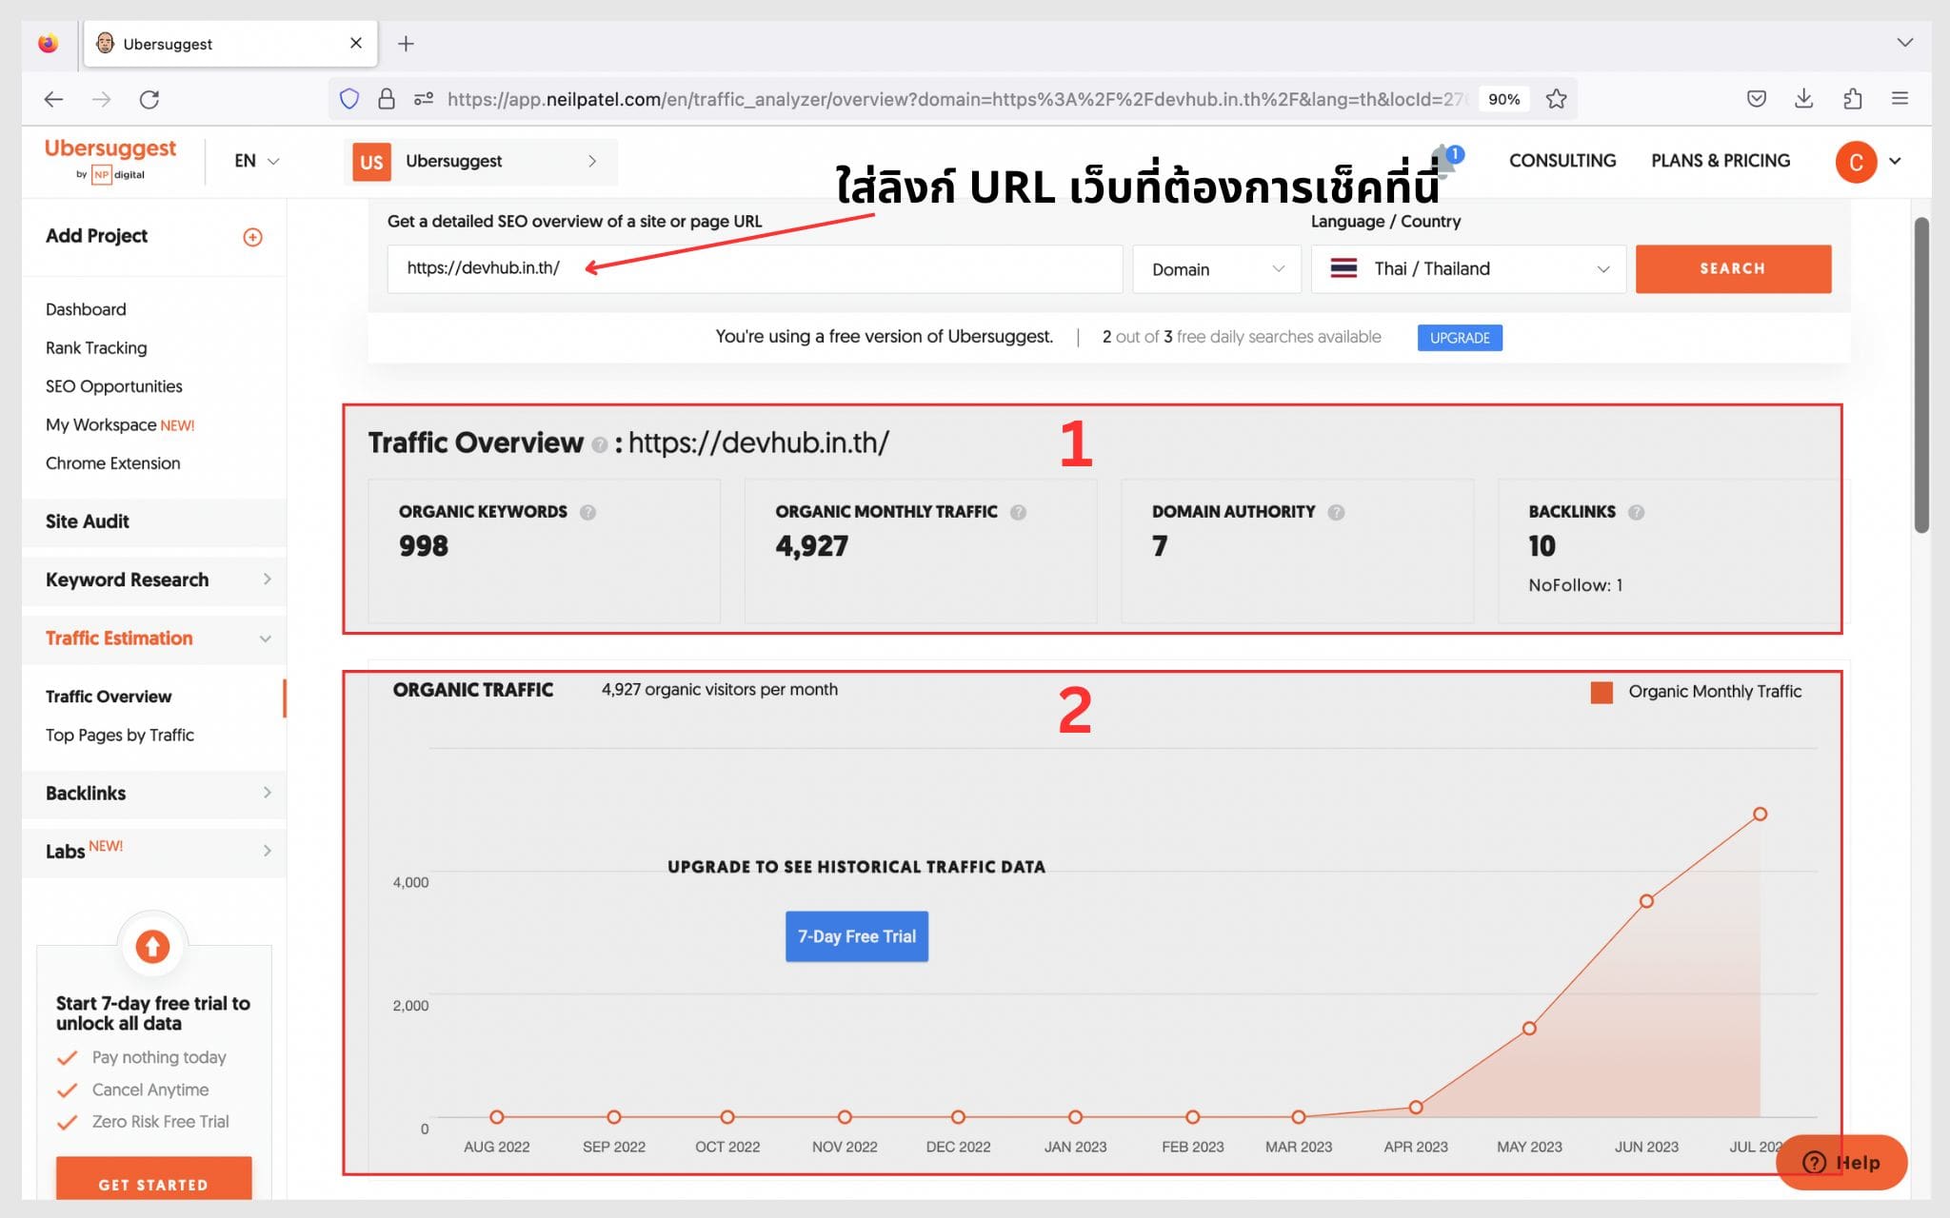Click the JUN 2023 chart data point
The height and width of the screenshot is (1218, 1950).
point(1646,901)
